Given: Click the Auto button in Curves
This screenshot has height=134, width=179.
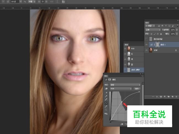Looking at the screenshot, I should pyautogui.click(x=136, y=89).
